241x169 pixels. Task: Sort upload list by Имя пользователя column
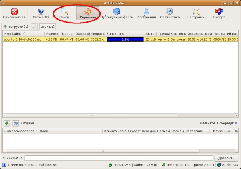point(19,131)
